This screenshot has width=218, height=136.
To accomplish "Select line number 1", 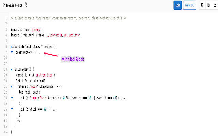I will [x=6, y=18].
